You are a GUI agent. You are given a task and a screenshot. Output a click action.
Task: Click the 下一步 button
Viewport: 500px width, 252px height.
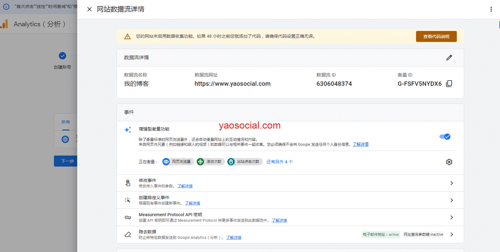pos(67,161)
